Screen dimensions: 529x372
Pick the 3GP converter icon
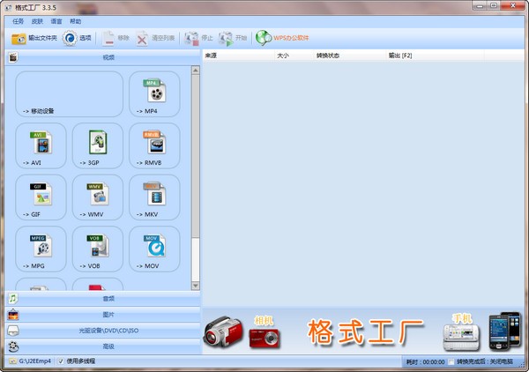[98, 143]
